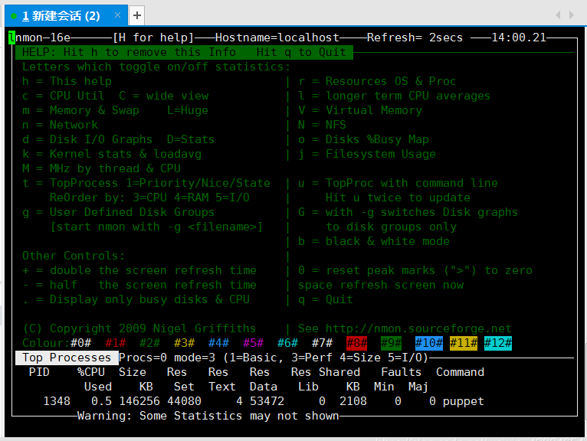This screenshot has height=441, width=587.
Task: Click the Res Data value 53472
Action: click(267, 401)
